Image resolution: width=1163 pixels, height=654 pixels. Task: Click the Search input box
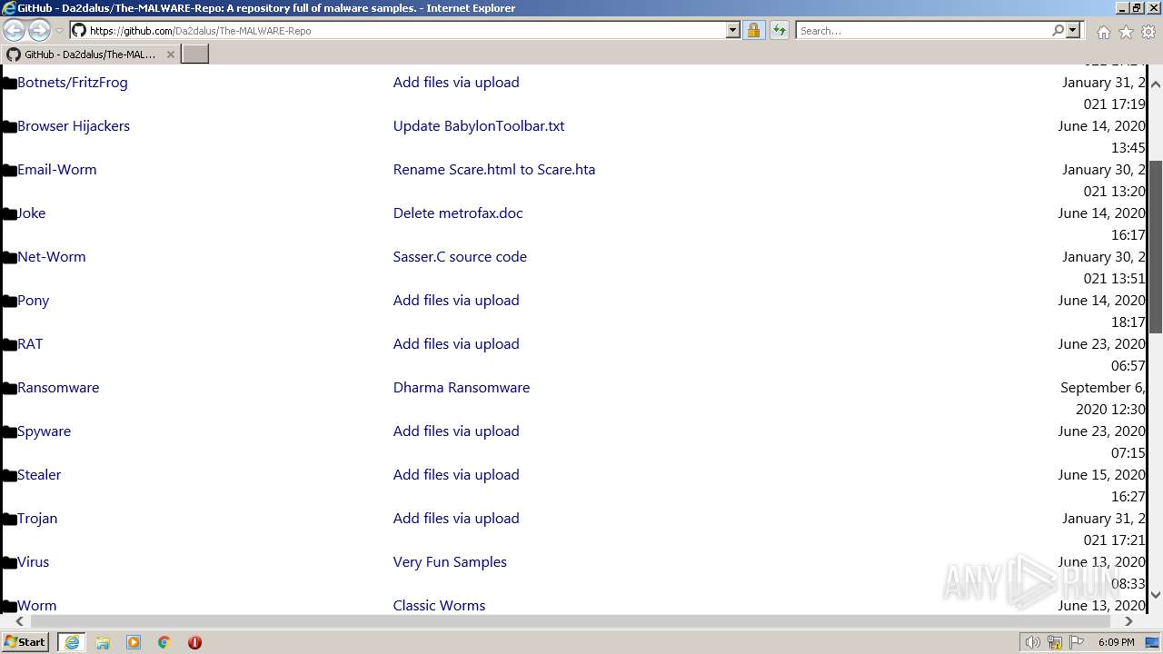point(923,30)
